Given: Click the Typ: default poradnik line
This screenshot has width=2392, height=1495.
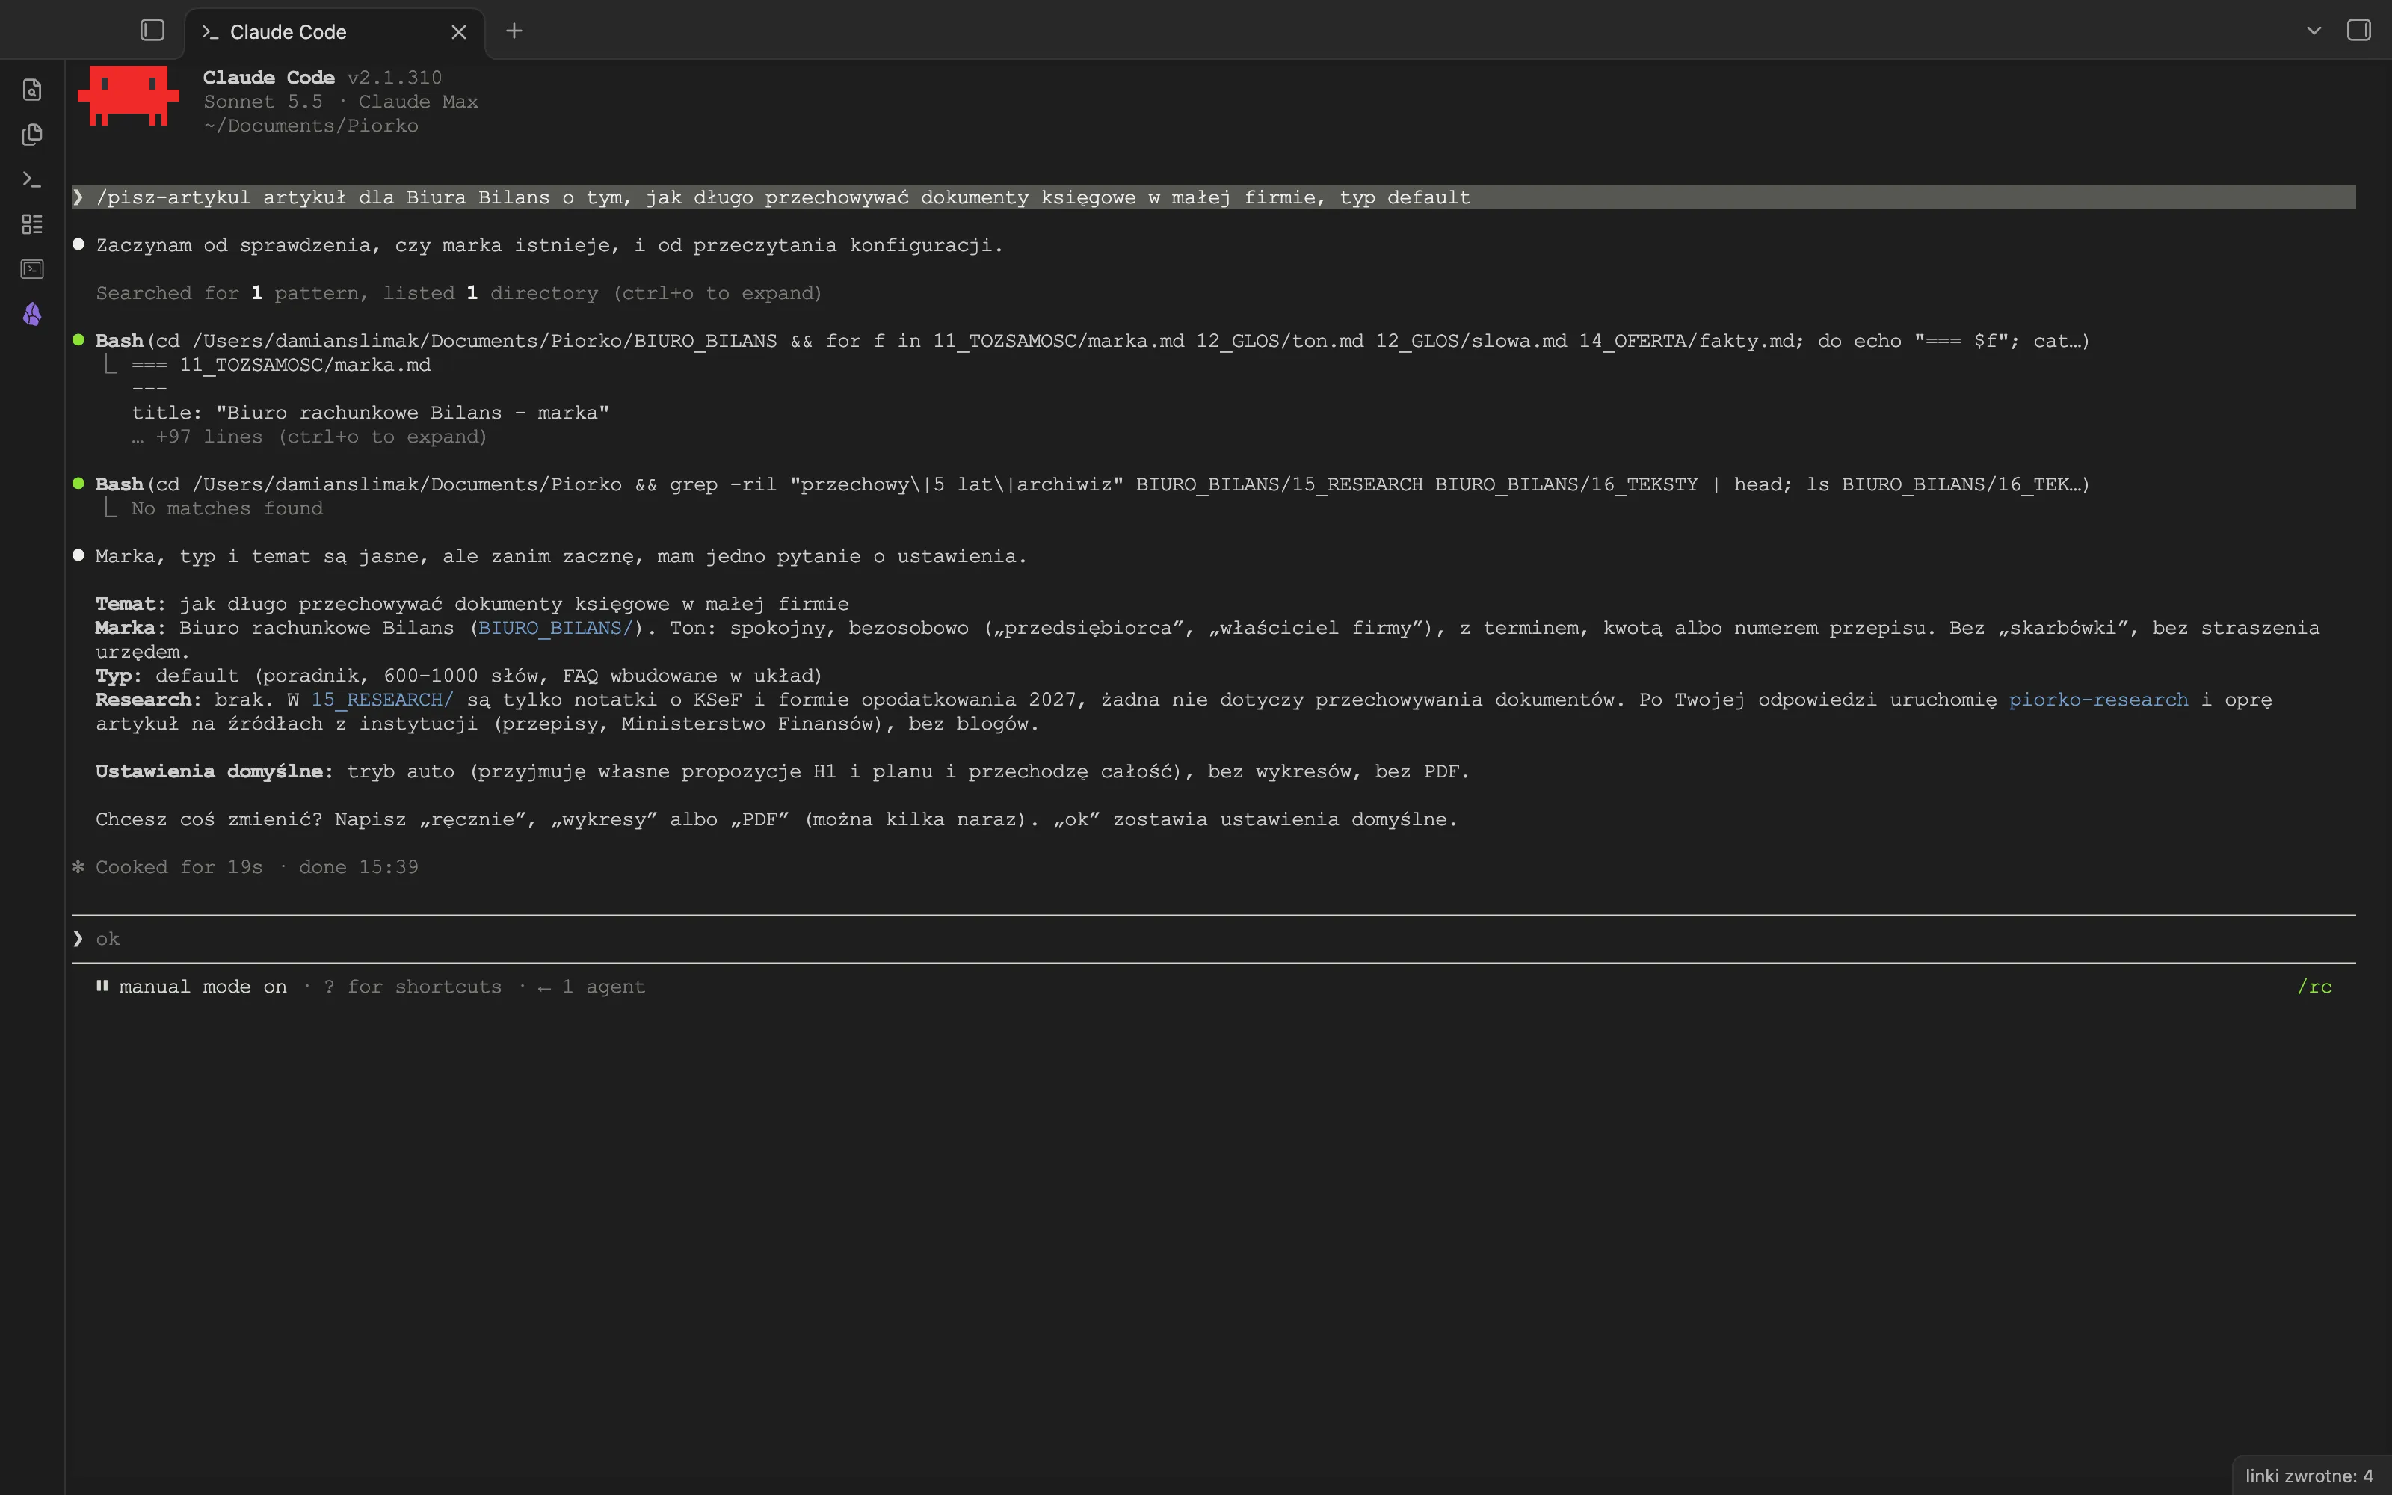Looking at the screenshot, I should [x=459, y=676].
